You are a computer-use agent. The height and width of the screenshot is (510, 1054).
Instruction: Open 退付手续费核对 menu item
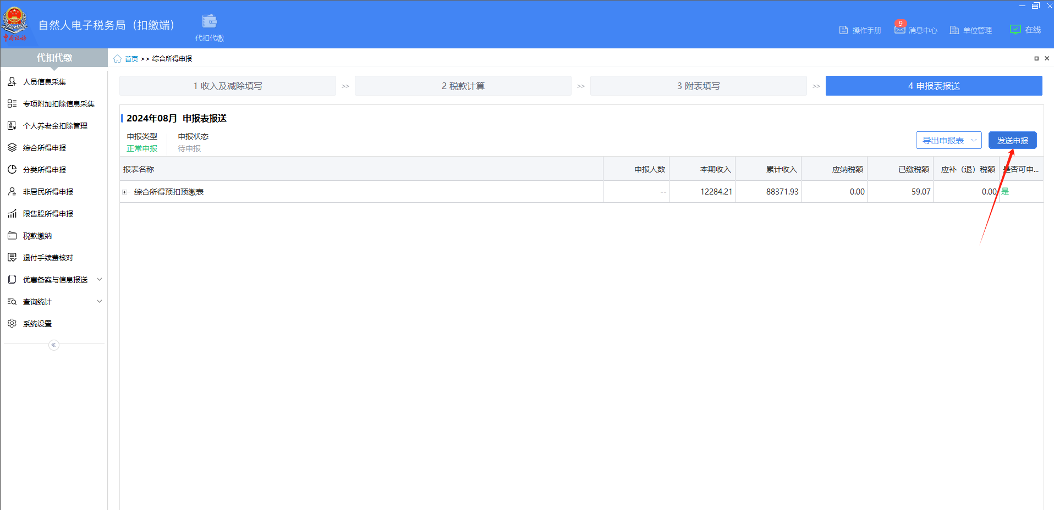(54, 257)
